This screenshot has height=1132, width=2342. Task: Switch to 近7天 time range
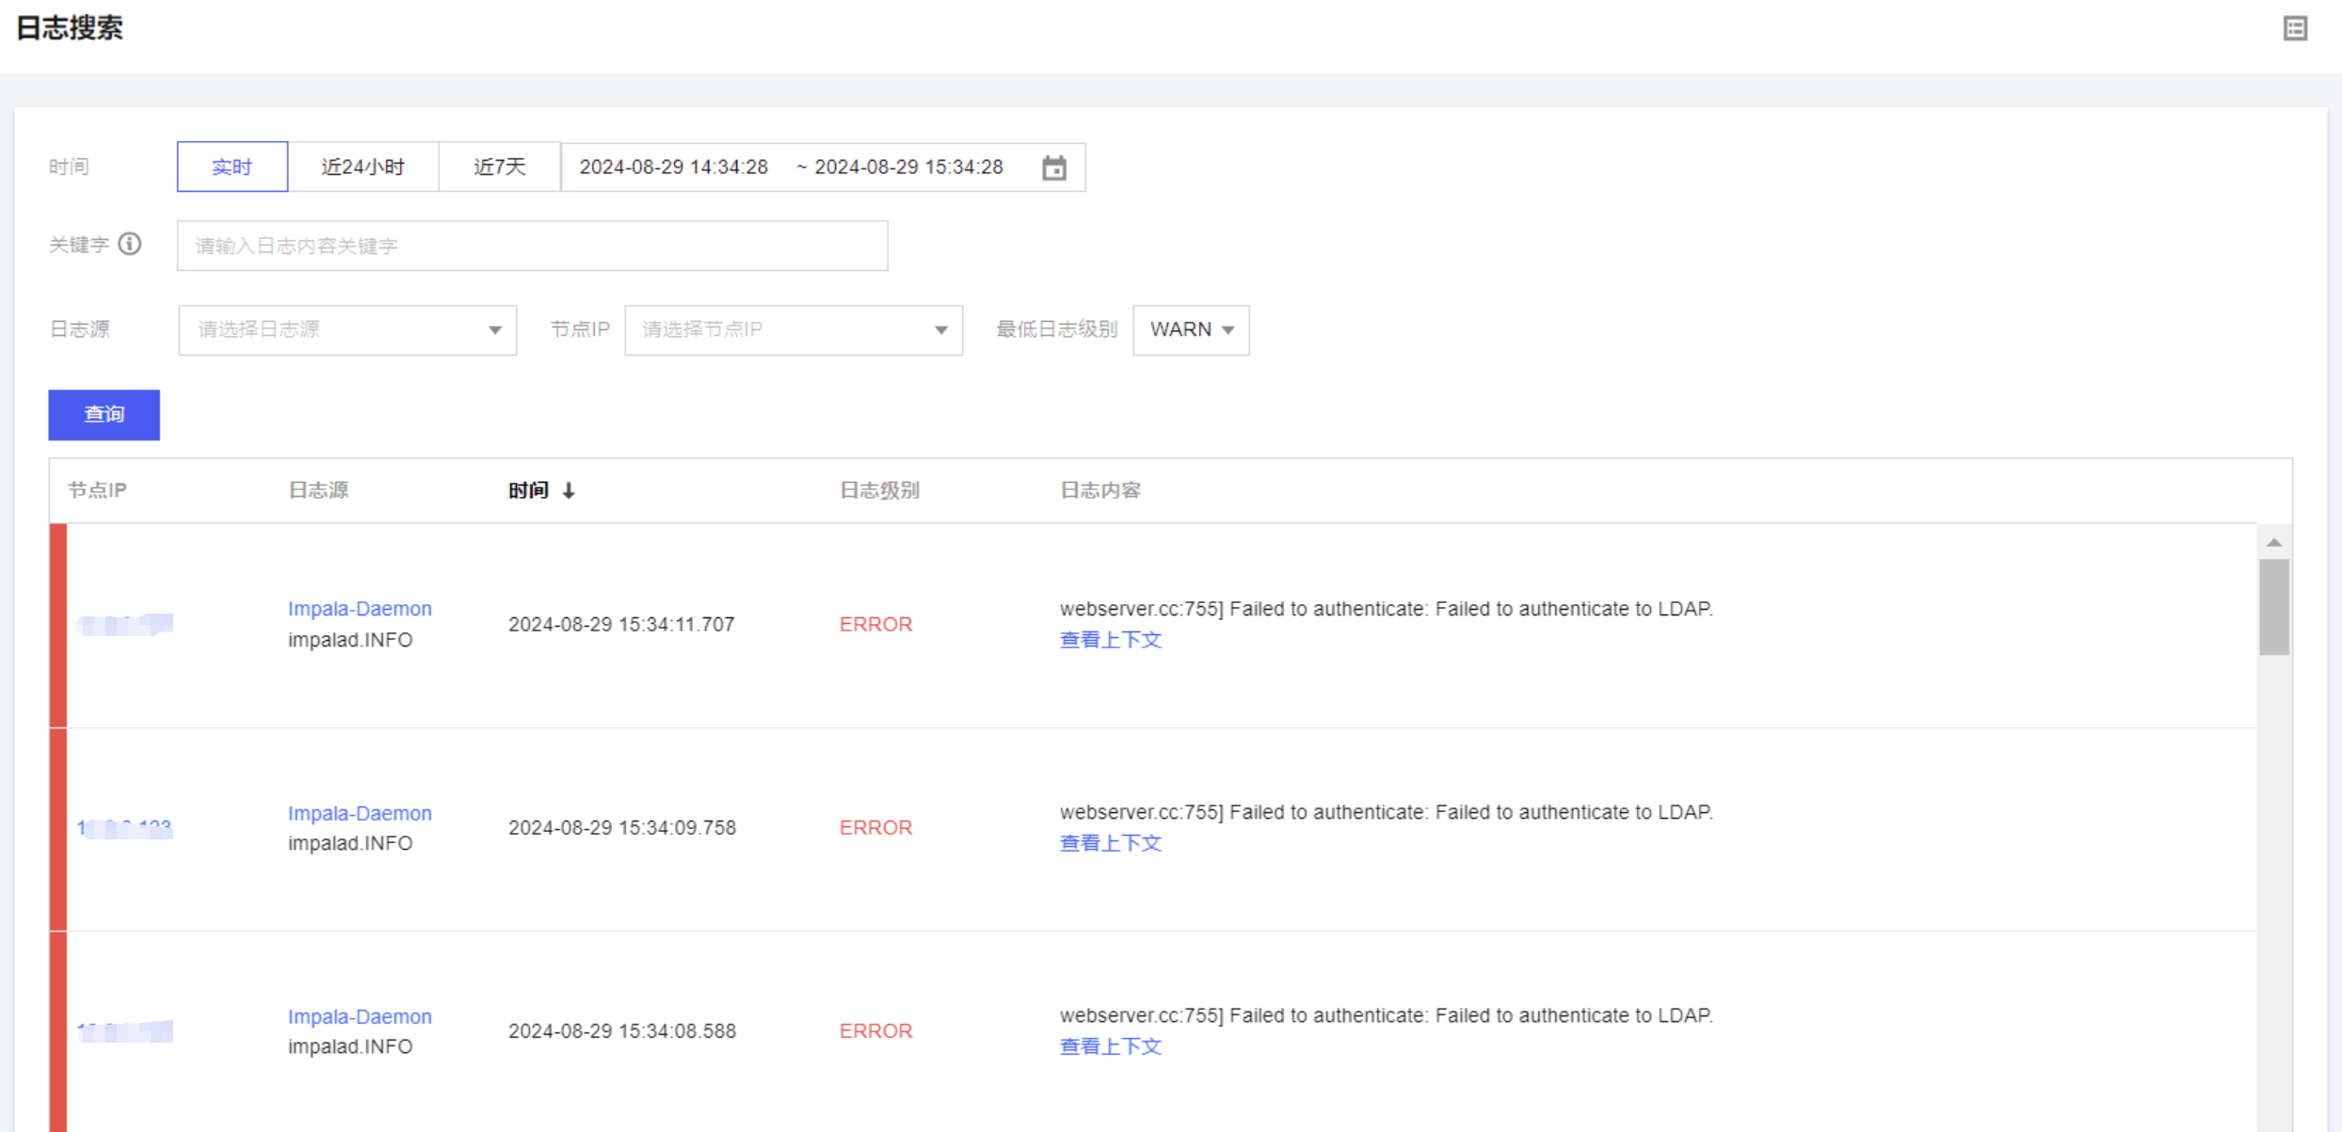pyautogui.click(x=499, y=167)
